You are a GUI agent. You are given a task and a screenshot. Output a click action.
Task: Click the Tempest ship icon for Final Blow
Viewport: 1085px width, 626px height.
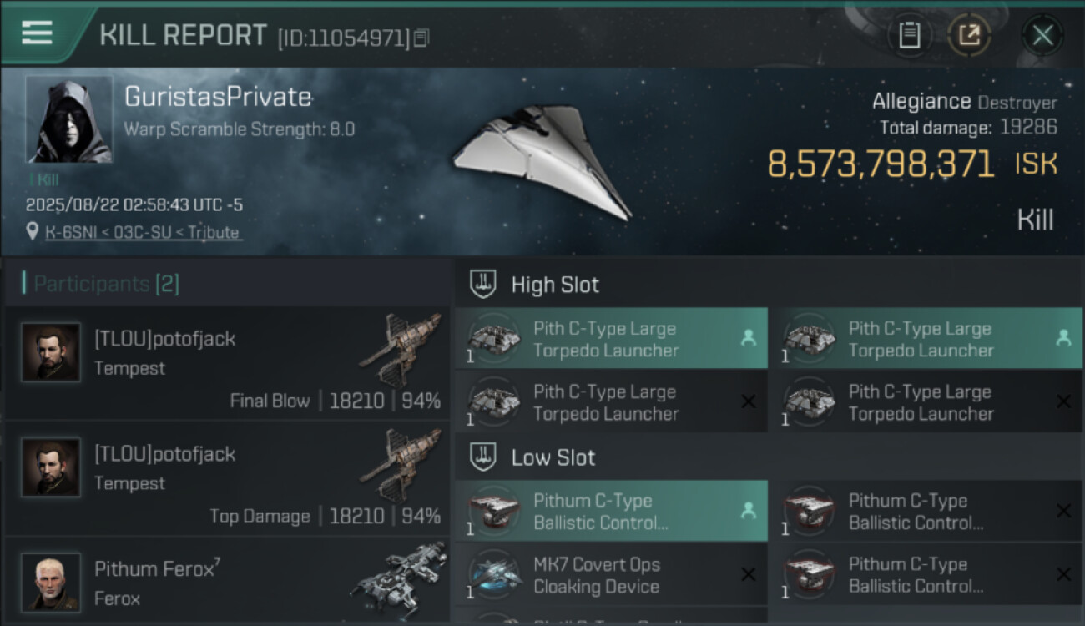coord(401,351)
